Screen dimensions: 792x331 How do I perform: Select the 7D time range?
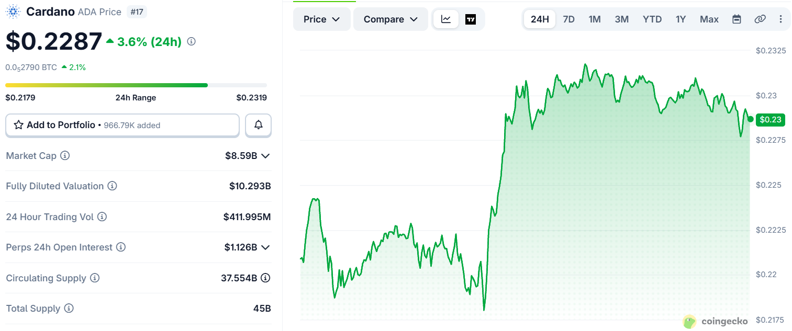(568, 19)
